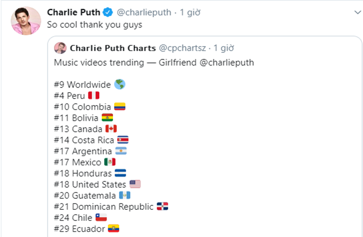Click the Argentina flag icon
363x237 pixels.
(121, 151)
